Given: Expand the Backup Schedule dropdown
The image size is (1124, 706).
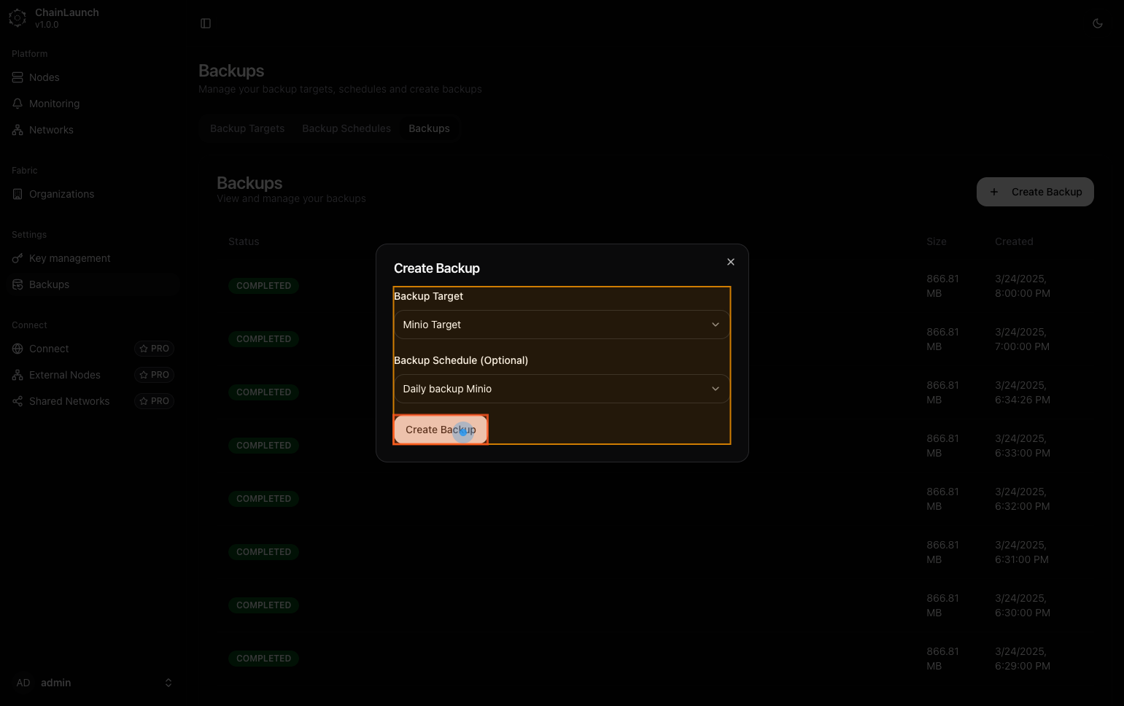Looking at the screenshot, I should 561,389.
